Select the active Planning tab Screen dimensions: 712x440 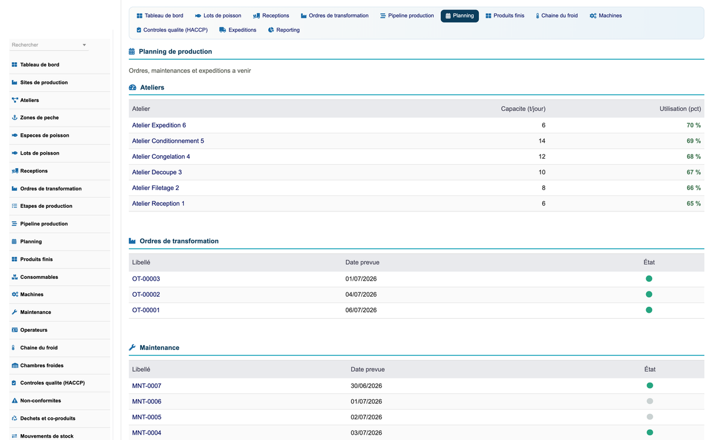(460, 15)
